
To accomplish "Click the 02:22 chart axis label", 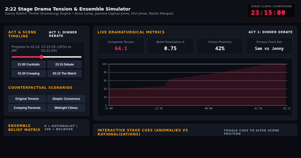I will coord(287,109).
